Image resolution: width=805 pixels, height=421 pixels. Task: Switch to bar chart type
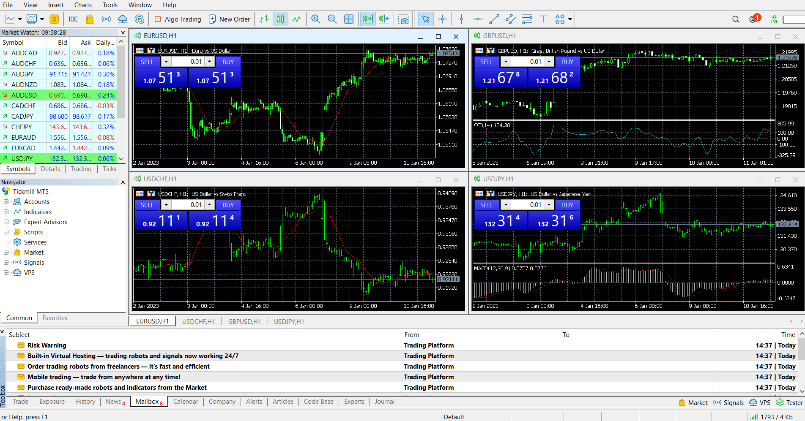point(264,19)
